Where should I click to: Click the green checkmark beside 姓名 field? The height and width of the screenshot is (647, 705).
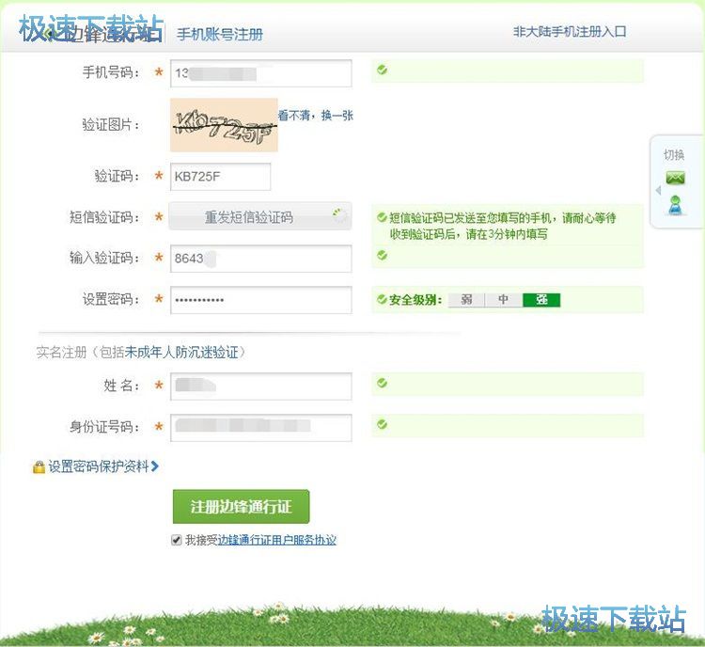pyautogui.click(x=382, y=383)
